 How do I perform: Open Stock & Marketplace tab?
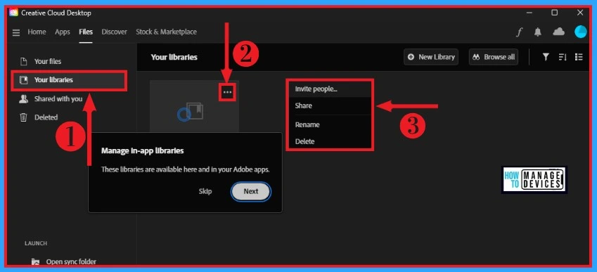point(167,32)
